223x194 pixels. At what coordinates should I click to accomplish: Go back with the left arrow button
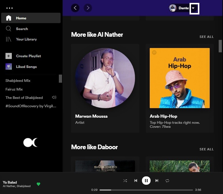tap(75, 8)
